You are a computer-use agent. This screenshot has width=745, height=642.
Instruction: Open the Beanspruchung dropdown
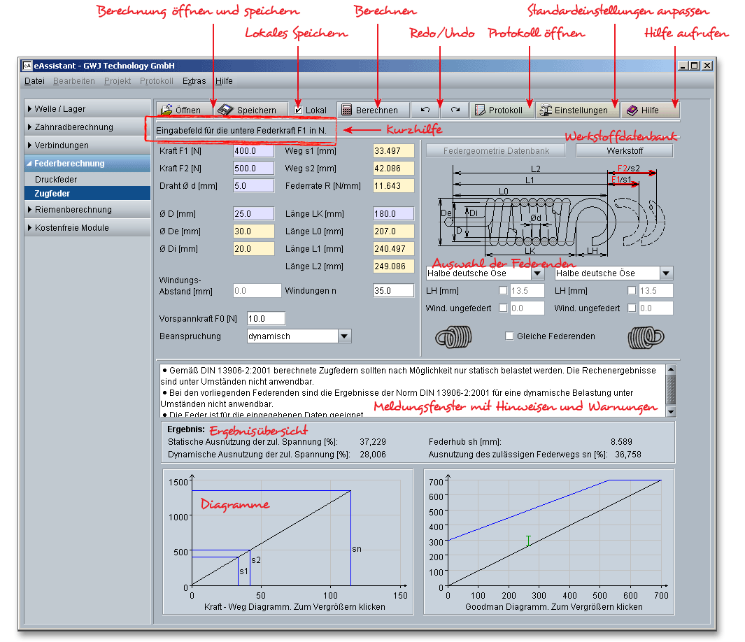pos(344,336)
